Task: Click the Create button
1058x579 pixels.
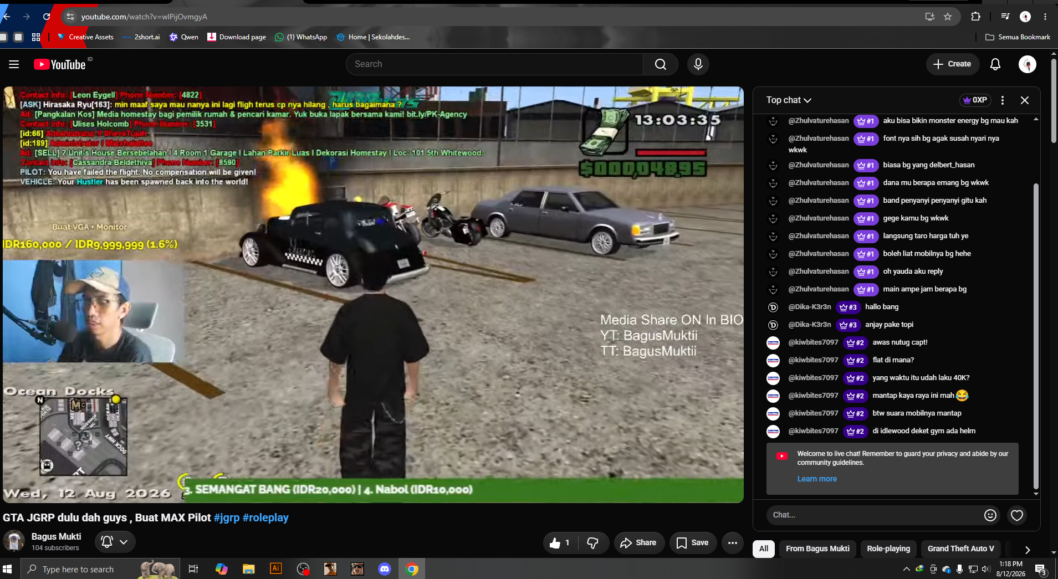Action: click(952, 64)
